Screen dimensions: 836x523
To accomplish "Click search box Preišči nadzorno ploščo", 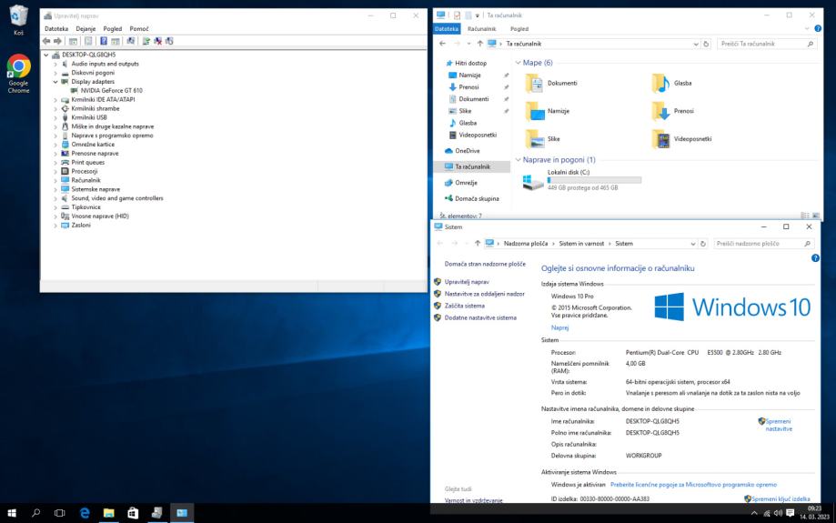I will [x=763, y=244].
